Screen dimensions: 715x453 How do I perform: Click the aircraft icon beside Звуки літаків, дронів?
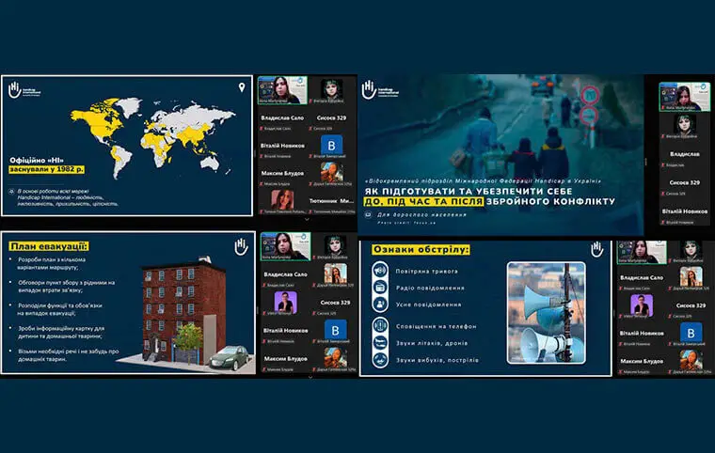tap(379, 343)
